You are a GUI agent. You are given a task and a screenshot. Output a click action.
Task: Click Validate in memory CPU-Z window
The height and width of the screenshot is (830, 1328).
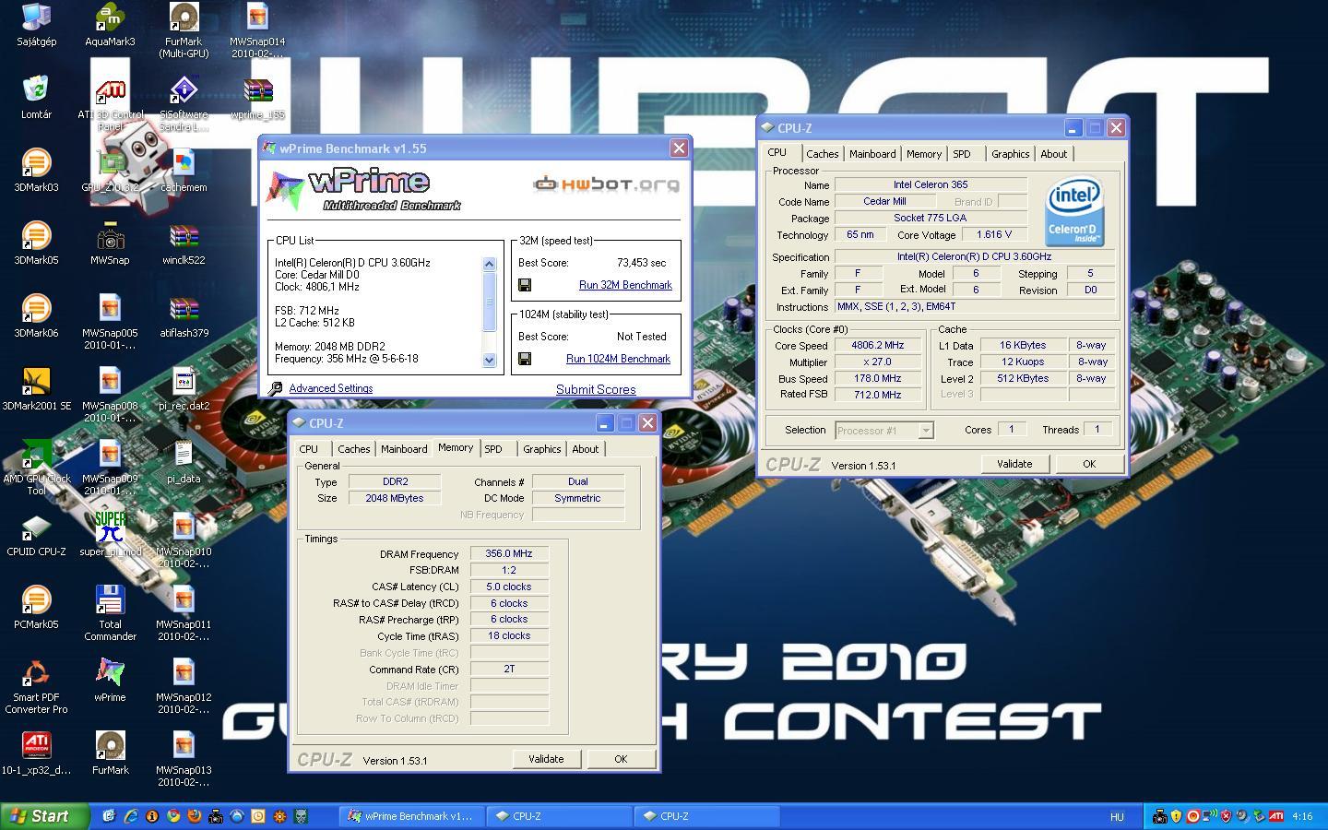click(546, 759)
